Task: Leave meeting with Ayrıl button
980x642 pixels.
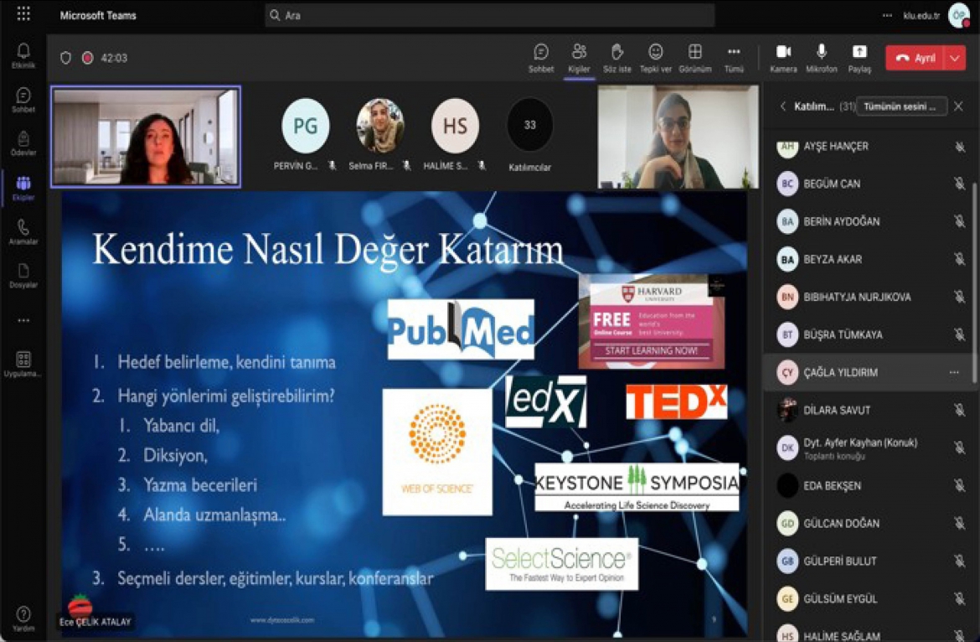Action: pyautogui.click(x=916, y=58)
